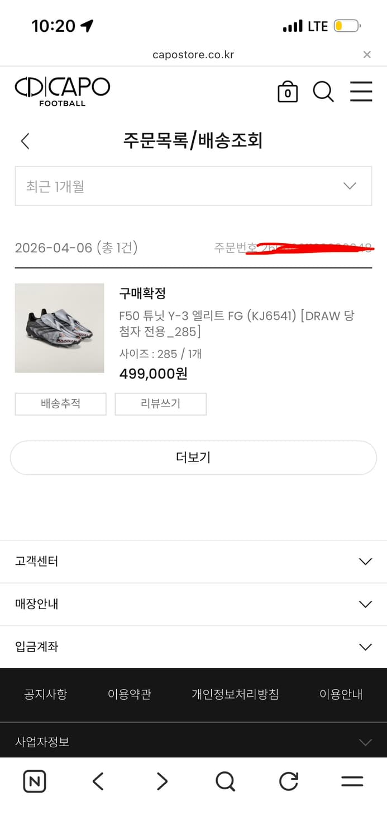Expand the 사업자정보 footer section

click(x=193, y=742)
